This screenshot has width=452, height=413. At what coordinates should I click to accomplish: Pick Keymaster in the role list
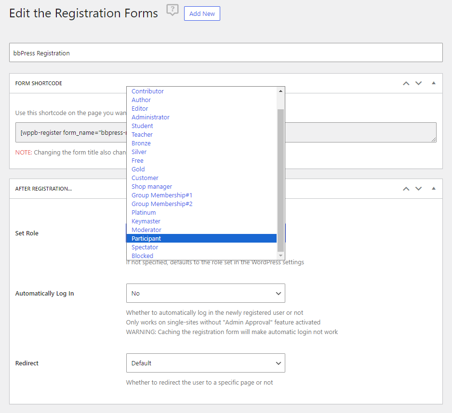click(146, 221)
